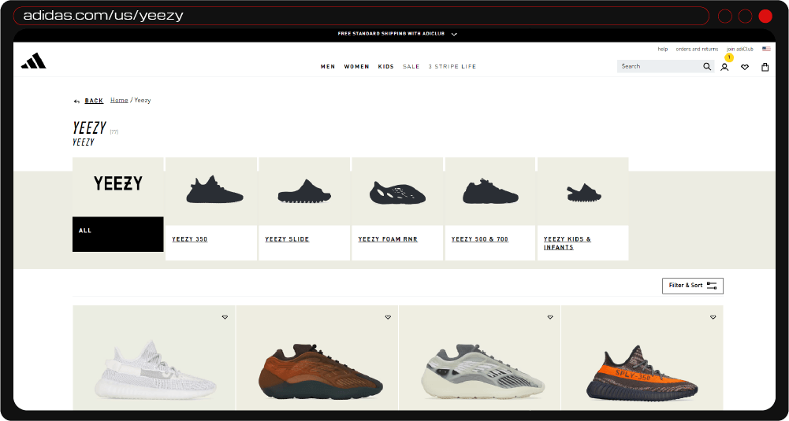Select the YEEZY FOAM RNR category link
The width and height of the screenshot is (789, 421).
click(x=388, y=239)
